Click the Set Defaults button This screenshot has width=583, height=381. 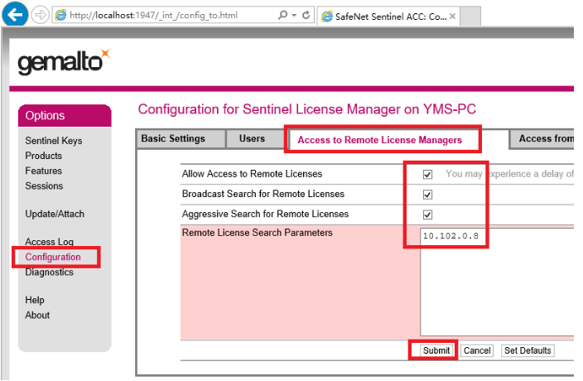coord(528,350)
